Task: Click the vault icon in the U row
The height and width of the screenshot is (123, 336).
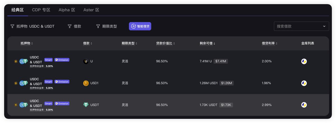Action: pyautogui.click(x=304, y=61)
